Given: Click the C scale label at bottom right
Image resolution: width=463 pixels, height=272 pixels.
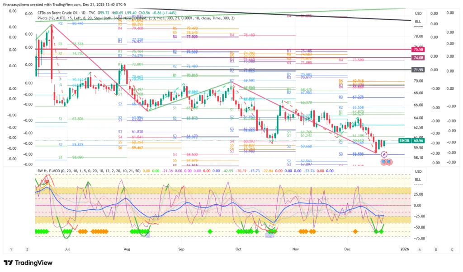Looking at the screenshot, I should [x=451, y=249].
